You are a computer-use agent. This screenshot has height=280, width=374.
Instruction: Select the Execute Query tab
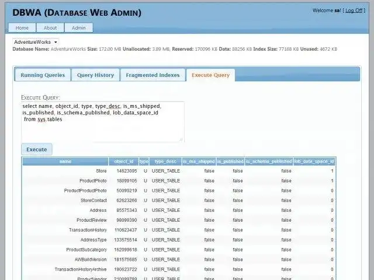(x=210, y=75)
